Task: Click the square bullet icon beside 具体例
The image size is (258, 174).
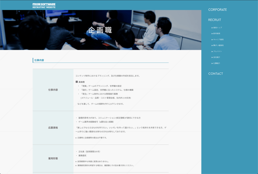Action: pos(77,82)
